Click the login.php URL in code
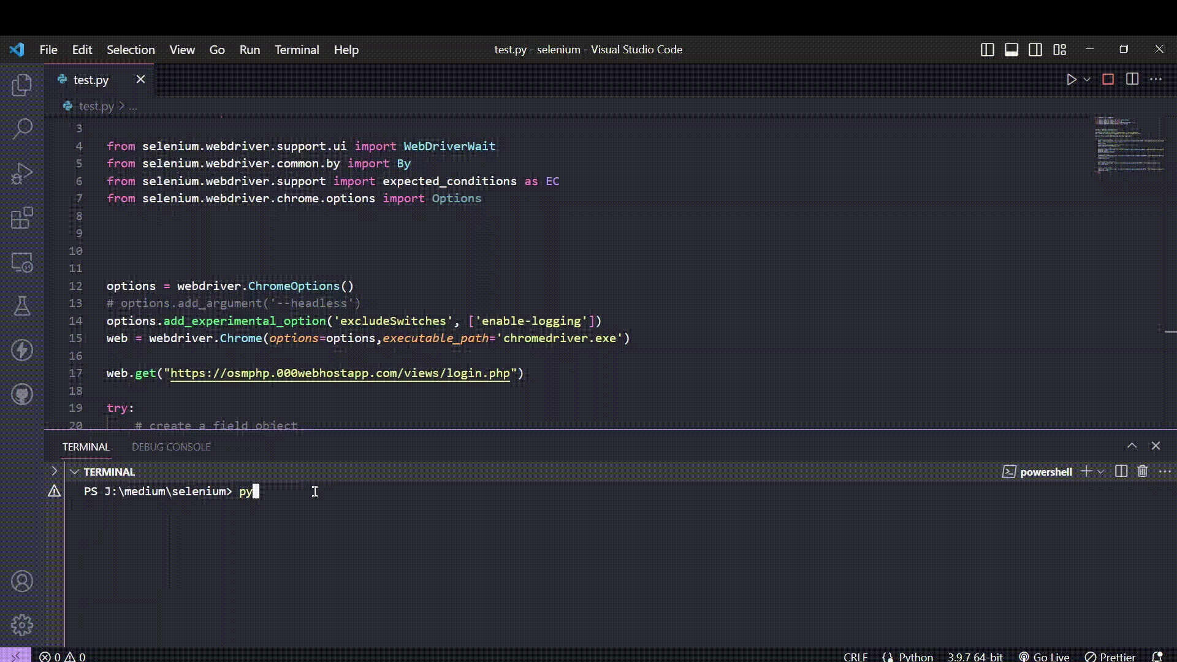This screenshot has height=662, width=1177. (340, 373)
